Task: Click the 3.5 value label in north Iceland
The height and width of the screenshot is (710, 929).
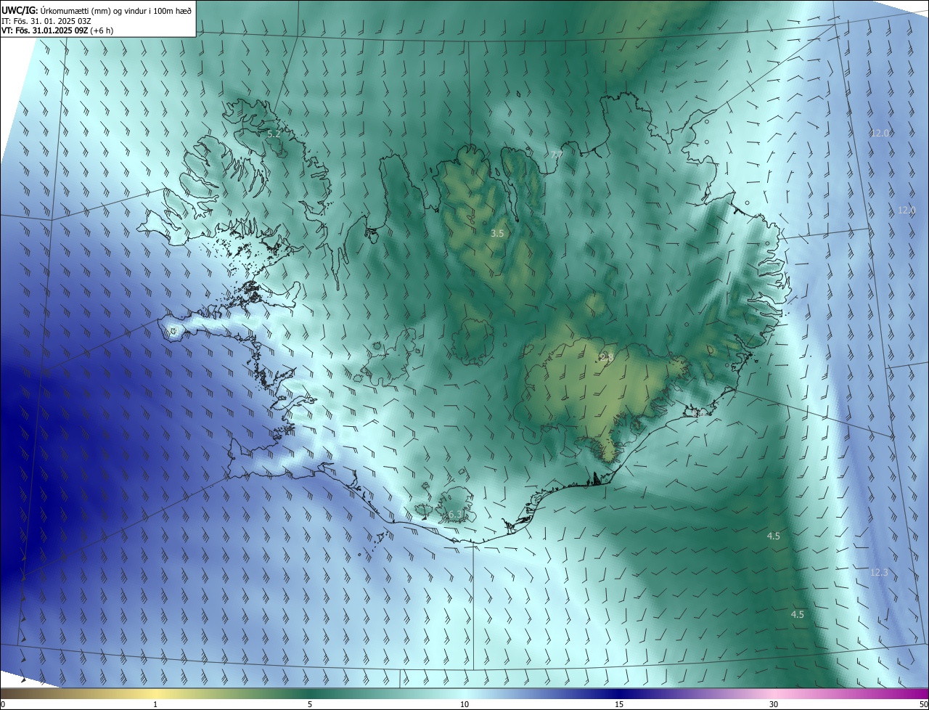Action: [497, 234]
